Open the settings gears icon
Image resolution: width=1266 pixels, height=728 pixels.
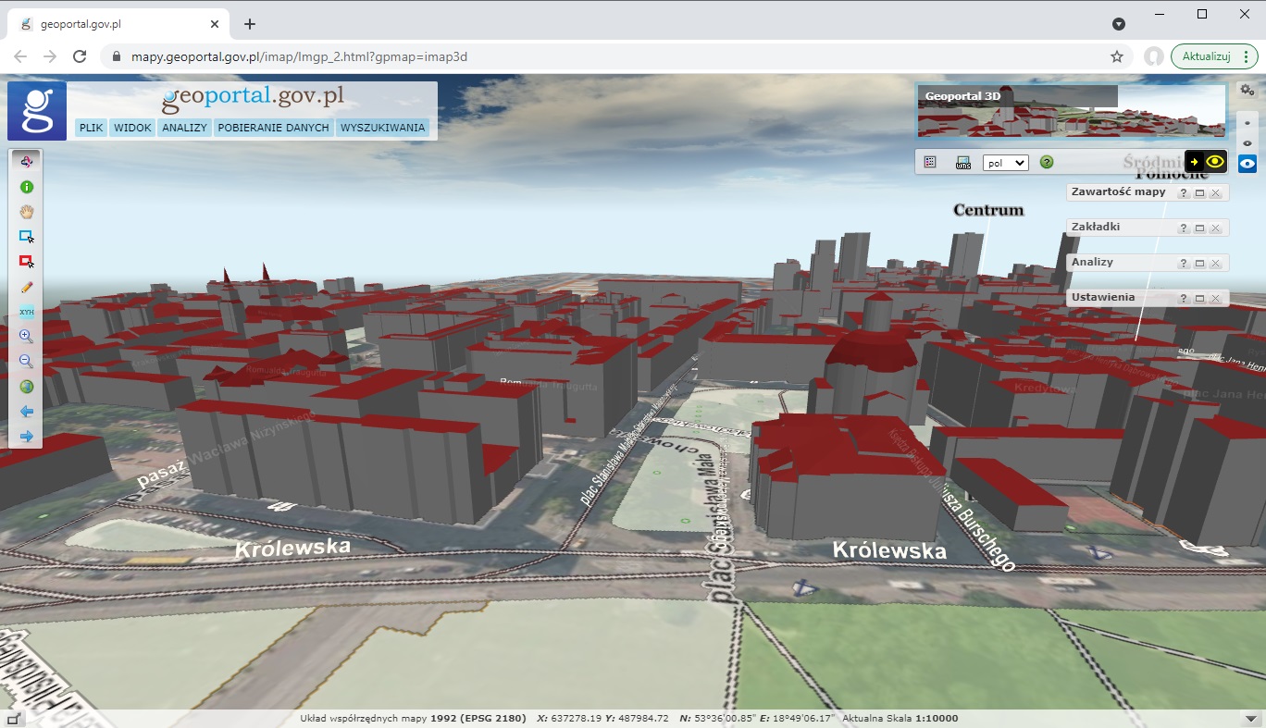1247,90
